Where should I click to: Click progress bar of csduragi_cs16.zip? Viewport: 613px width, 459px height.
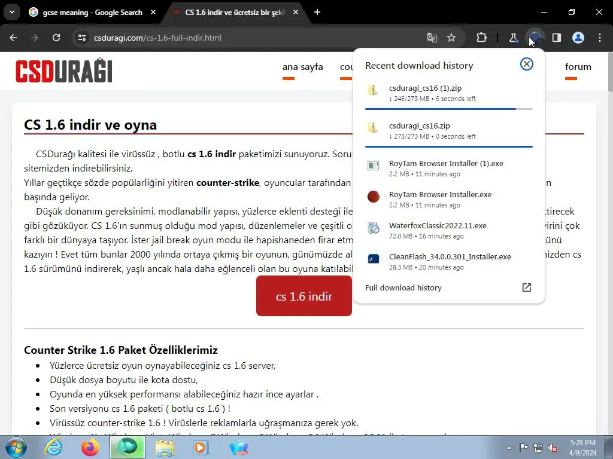449,147
